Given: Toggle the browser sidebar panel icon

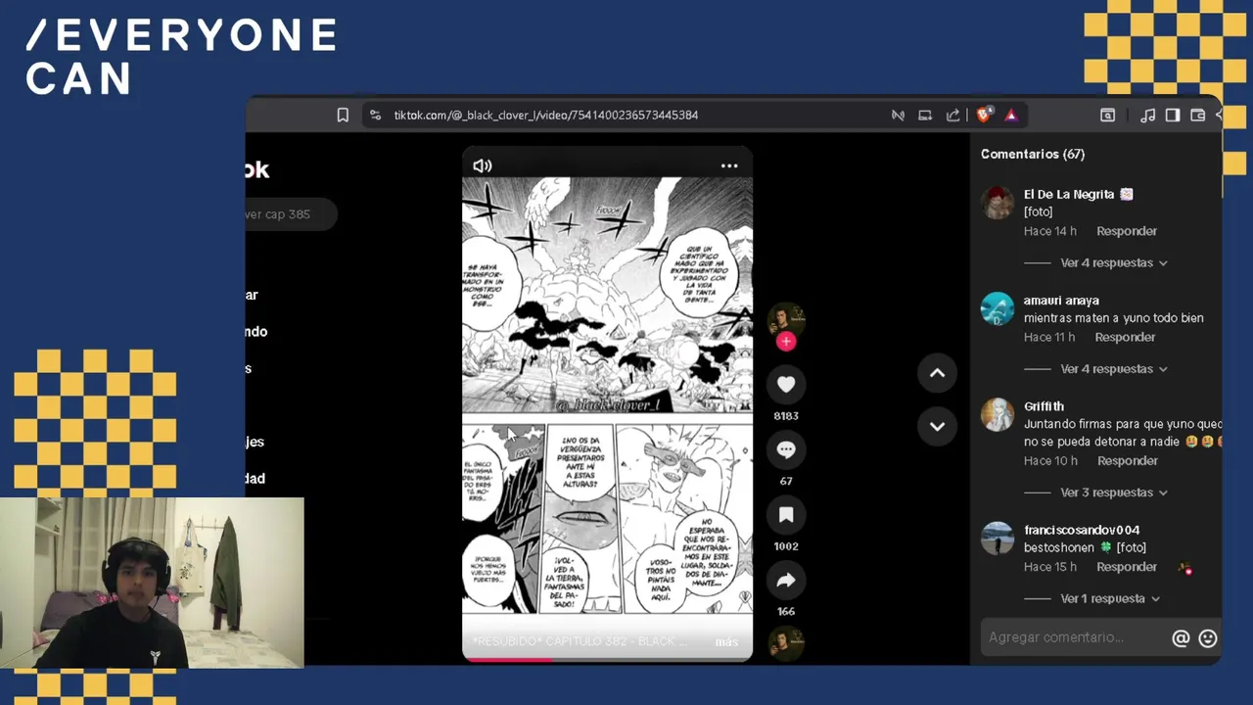Looking at the screenshot, I should (x=1173, y=116).
